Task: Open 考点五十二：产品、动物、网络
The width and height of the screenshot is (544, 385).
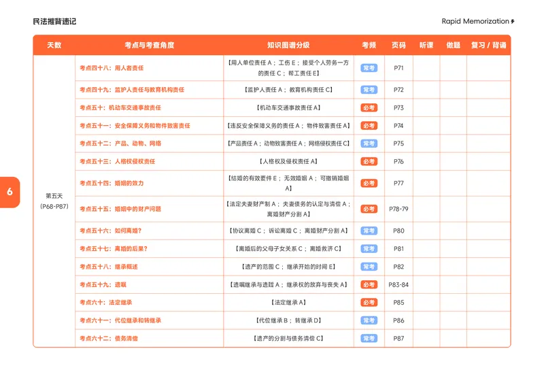Action: (x=120, y=144)
